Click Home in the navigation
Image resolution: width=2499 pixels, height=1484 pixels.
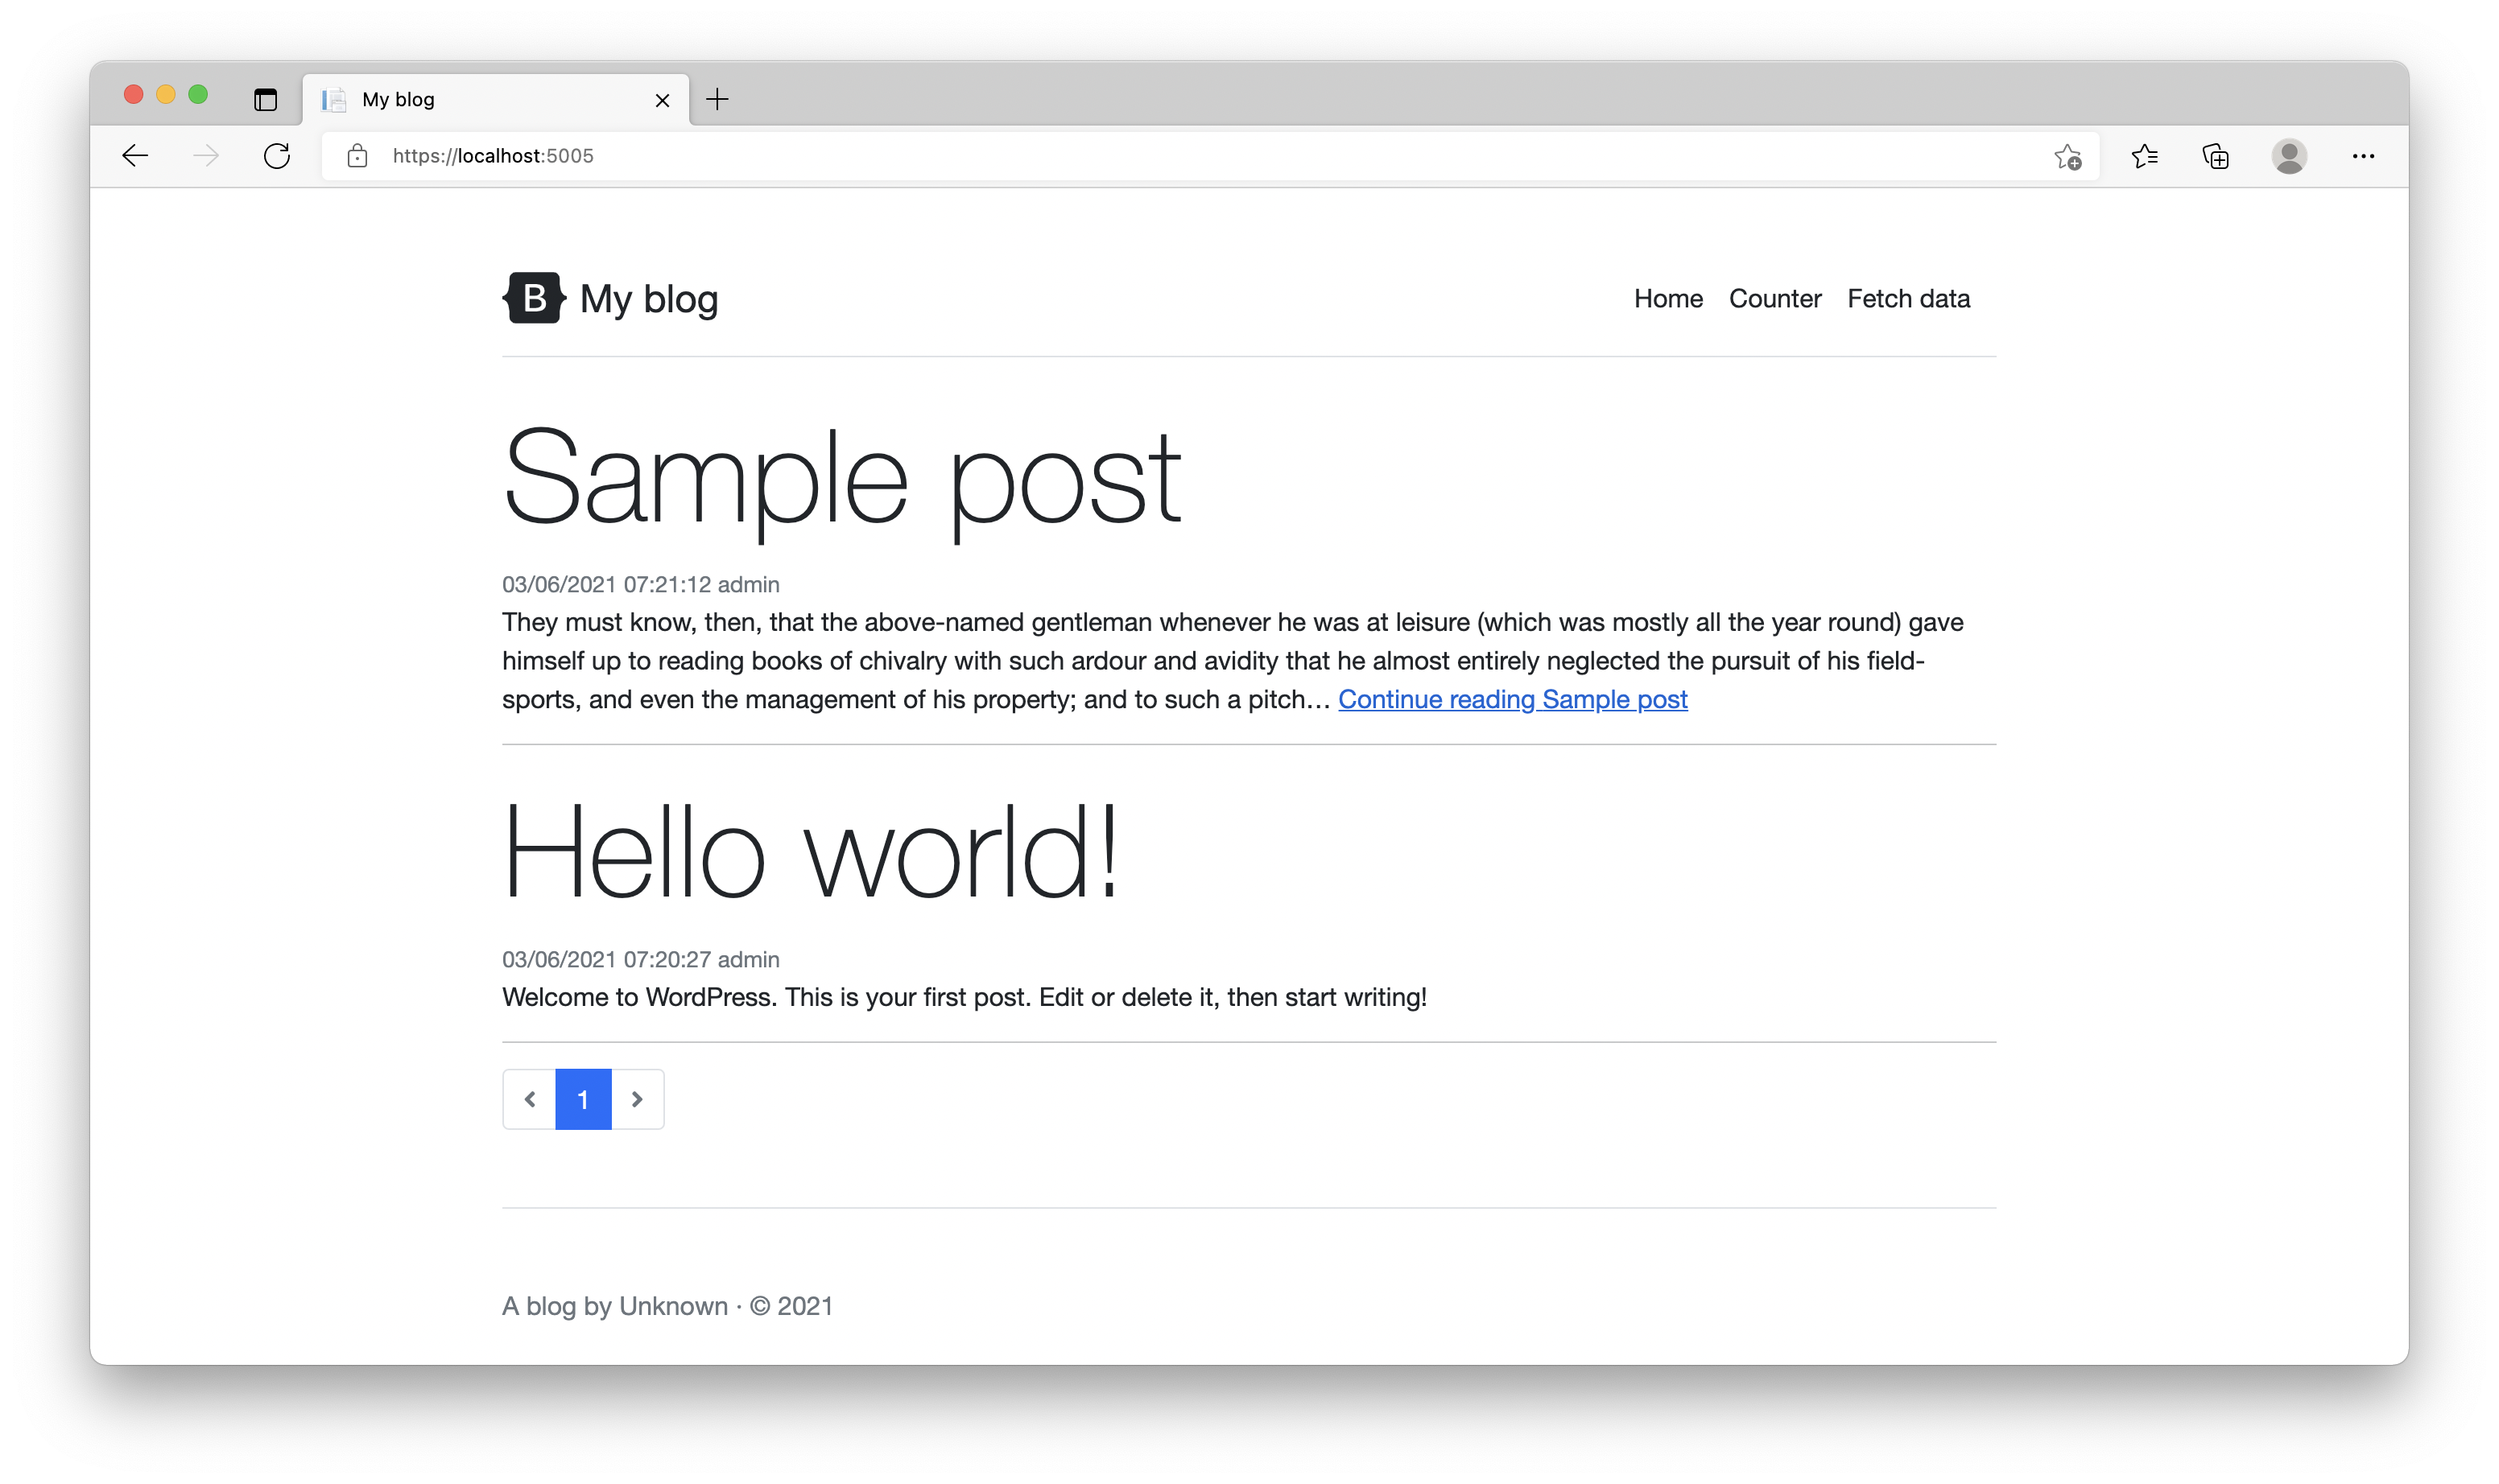1667,298
